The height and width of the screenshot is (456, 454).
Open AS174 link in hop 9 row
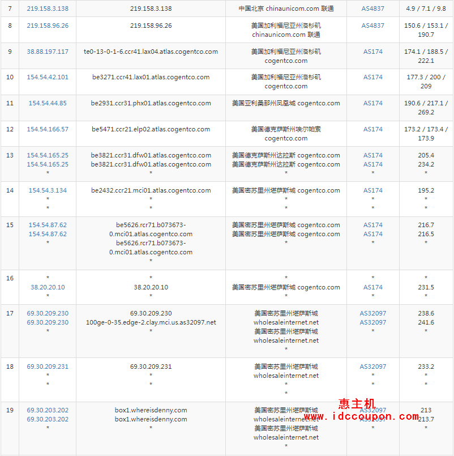[372, 52]
